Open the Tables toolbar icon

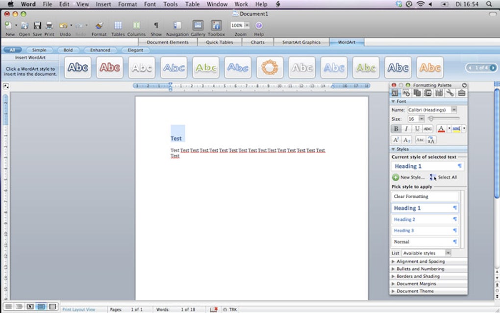[118, 26]
